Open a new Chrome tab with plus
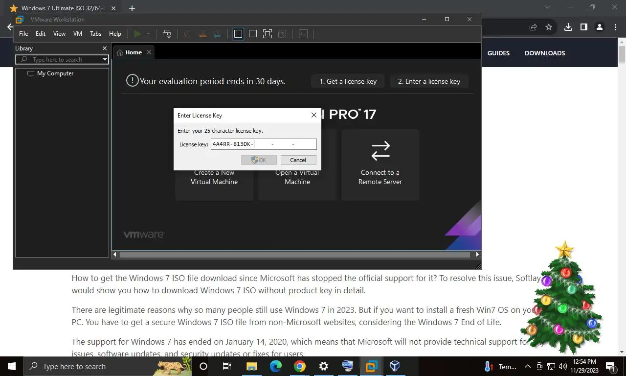Image resolution: width=626 pixels, height=376 pixels. [x=132, y=8]
